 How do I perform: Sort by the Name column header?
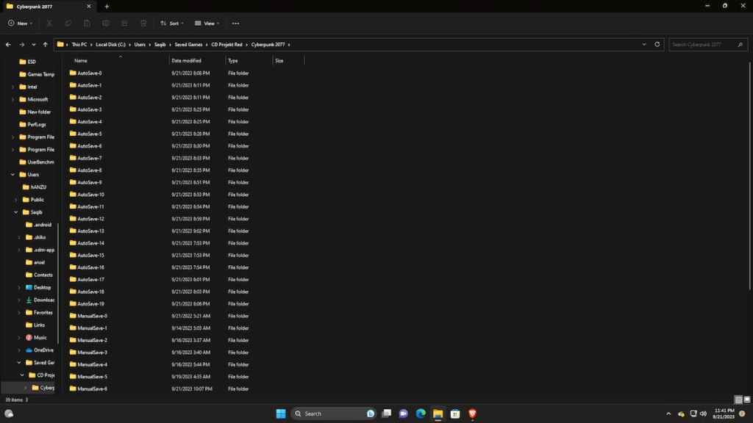(81, 60)
